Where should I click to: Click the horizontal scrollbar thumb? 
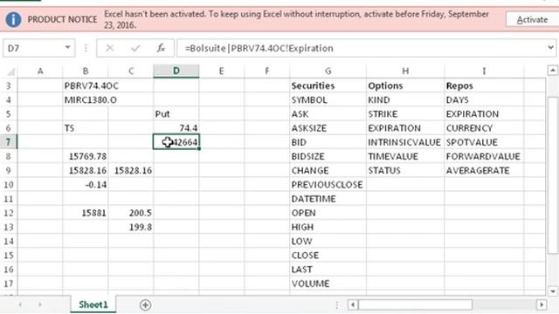coord(415,304)
